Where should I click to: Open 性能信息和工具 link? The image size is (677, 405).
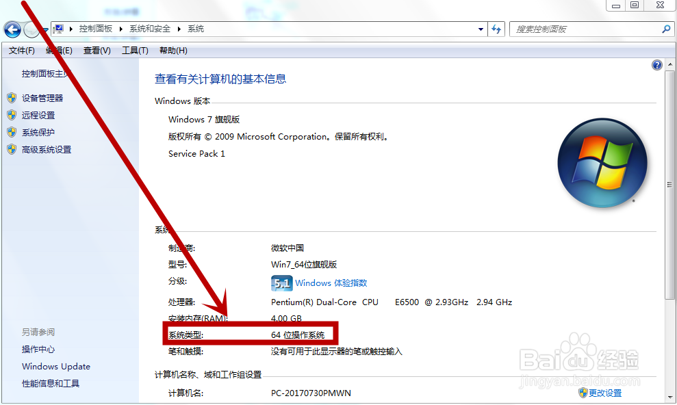click(x=51, y=383)
